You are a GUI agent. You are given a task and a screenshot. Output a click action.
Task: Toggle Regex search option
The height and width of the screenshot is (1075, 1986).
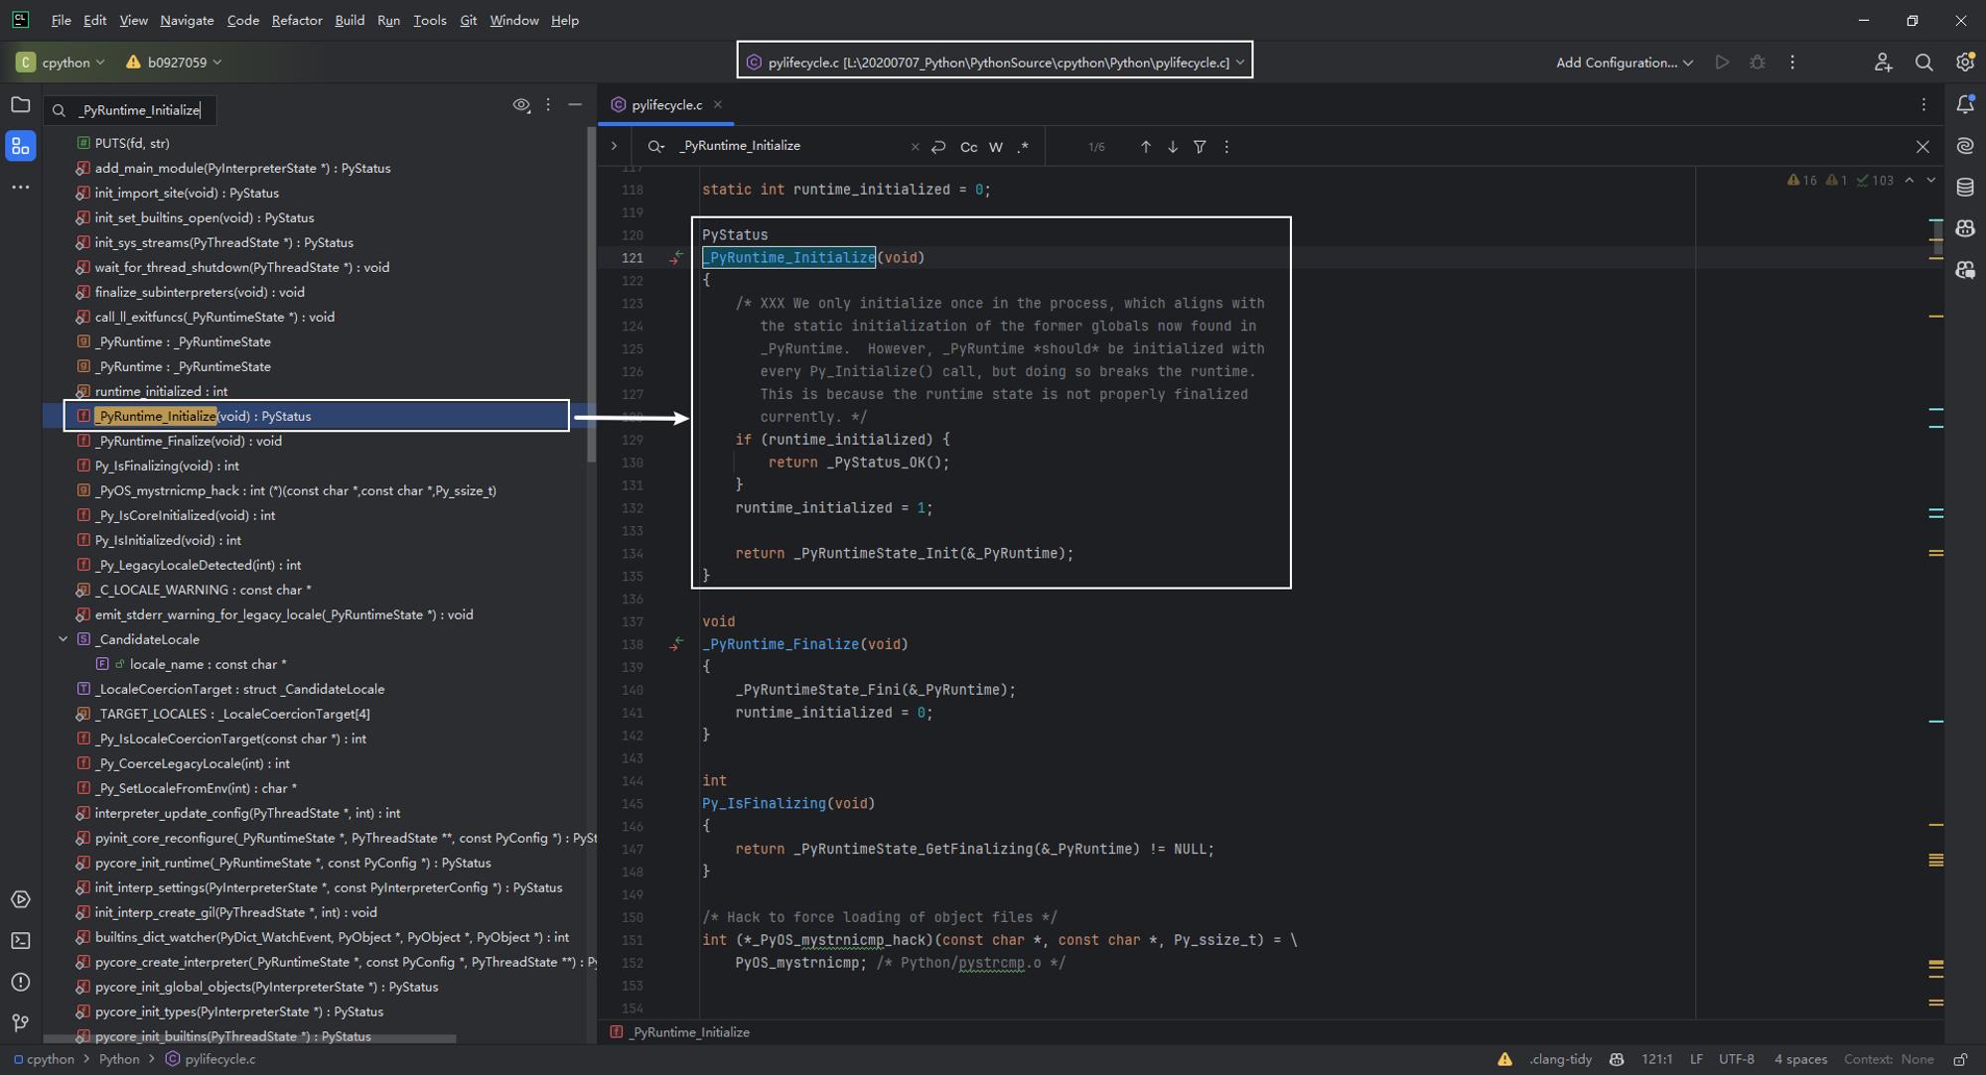[x=1023, y=147]
